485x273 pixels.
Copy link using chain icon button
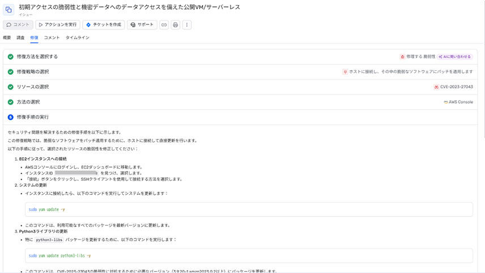(164, 25)
